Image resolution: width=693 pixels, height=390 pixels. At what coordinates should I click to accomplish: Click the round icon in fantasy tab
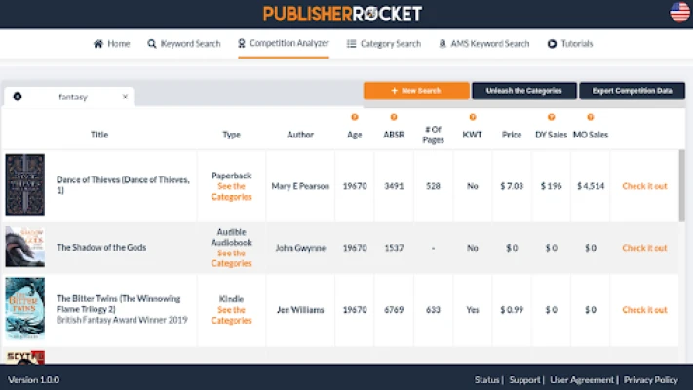pos(18,97)
